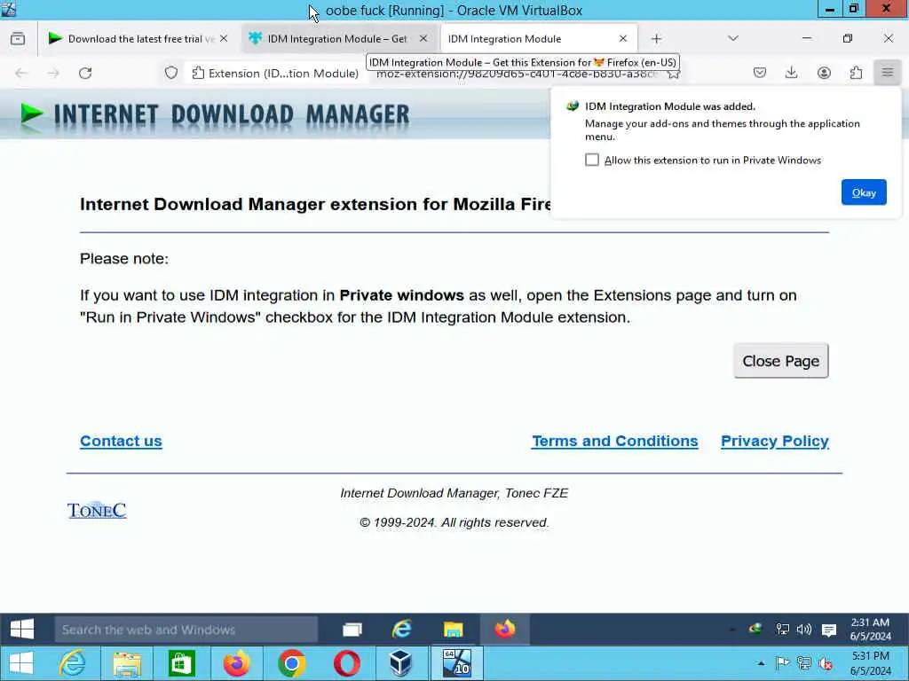Image resolution: width=909 pixels, height=681 pixels.
Task: Click the Tonec logo
Action: pos(97,510)
